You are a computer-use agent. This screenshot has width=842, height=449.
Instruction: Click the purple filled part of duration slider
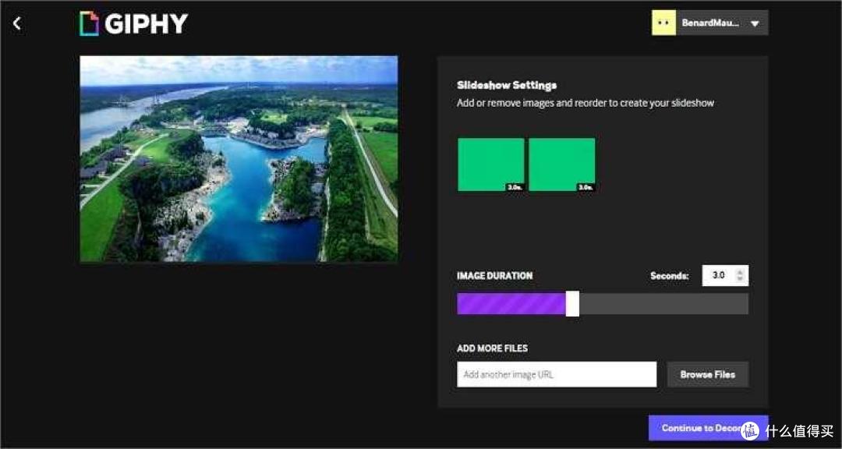[x=511, y=304]
